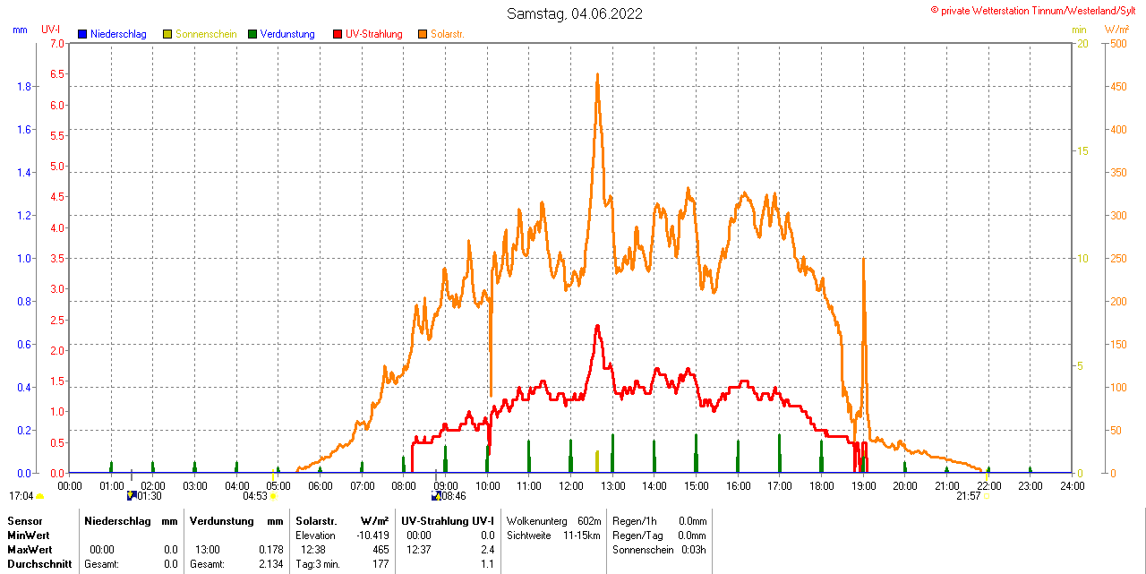Click the UV-Strahlung UV-I table header
Viewport: 1146px width, 574px height.
point(448,521)
